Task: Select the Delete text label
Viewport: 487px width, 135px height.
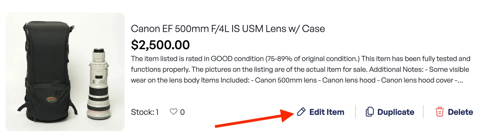Action: tap(460, 112)
